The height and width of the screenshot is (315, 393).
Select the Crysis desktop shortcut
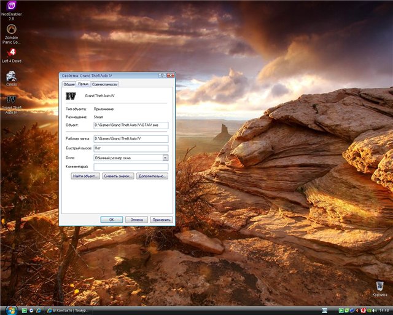(x=11, y=78)
